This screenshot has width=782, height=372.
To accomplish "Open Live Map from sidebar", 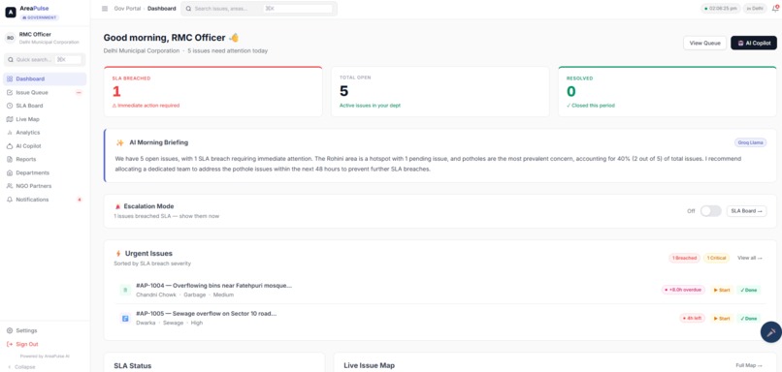I will (x=45, y=119).
